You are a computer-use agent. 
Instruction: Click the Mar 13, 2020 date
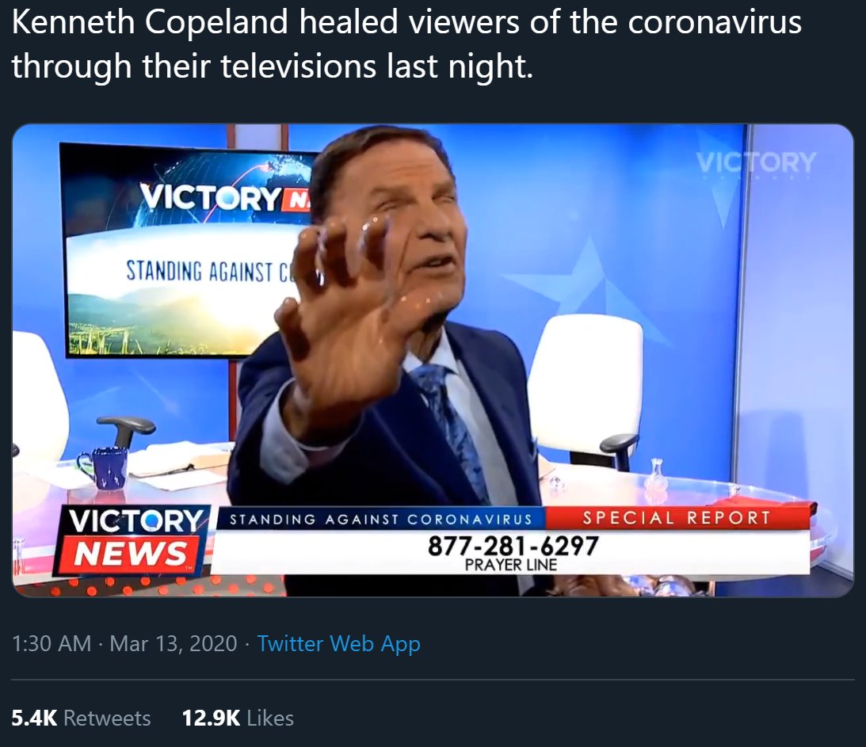[x=173, y=644]
